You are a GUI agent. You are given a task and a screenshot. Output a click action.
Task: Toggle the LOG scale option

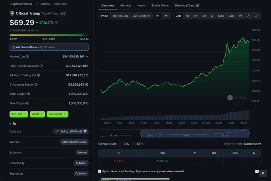[231, 16]
